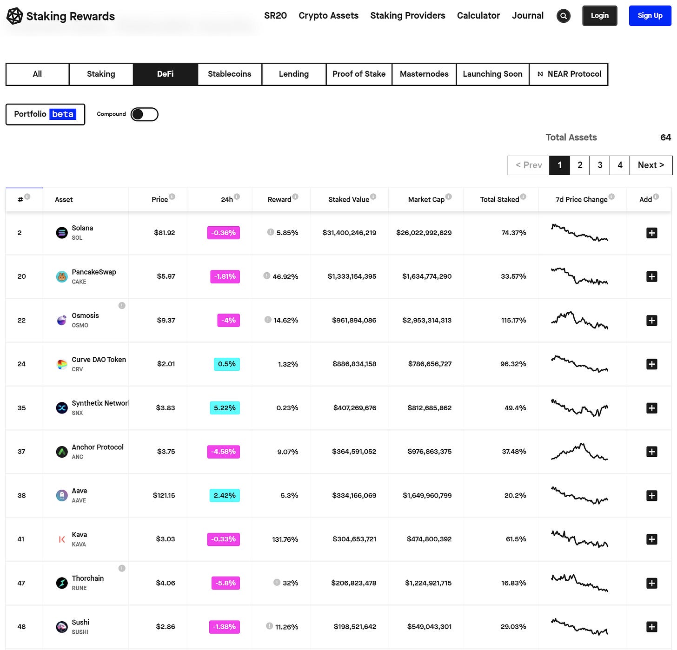Open the Kava asset link
This screenshot has height=650, width=677.
(x=80, y=535)
